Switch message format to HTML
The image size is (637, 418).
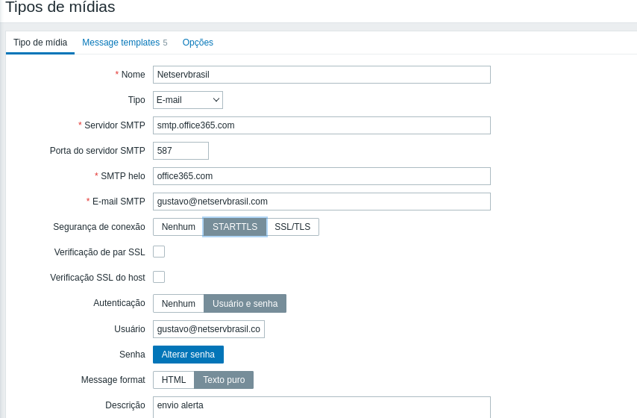point(174,380)
